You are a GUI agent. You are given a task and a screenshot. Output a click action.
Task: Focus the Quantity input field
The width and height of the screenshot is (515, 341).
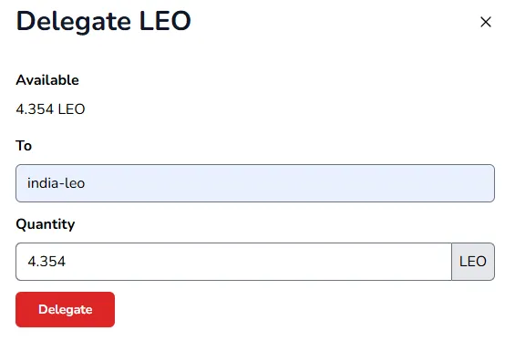tap(233, 262)
